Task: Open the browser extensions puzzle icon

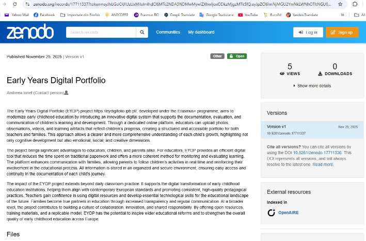Action: pos(356,4)
